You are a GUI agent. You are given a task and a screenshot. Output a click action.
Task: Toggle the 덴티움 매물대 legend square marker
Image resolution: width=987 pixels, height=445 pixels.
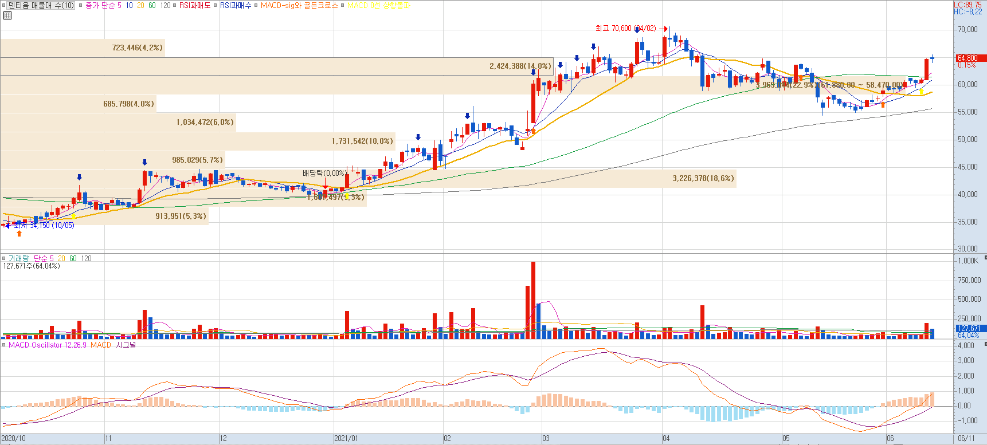tap(4, 5)
